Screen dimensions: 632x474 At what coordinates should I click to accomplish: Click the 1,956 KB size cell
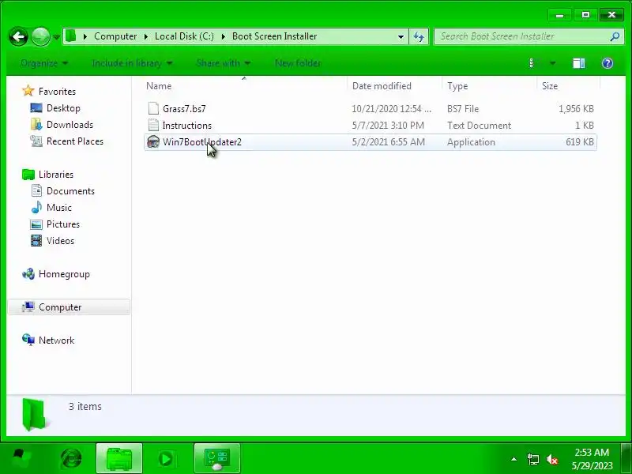pyautogui.click(x=576, y=109)
